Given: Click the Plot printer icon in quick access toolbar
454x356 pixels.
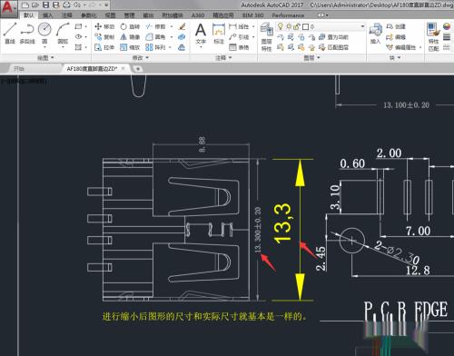Looking at the screenshot, I should click(66, 5).
